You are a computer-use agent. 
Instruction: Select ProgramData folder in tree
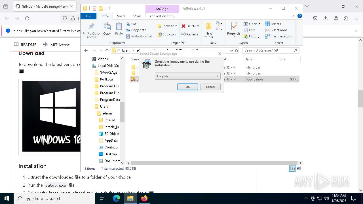pos(110,100)
